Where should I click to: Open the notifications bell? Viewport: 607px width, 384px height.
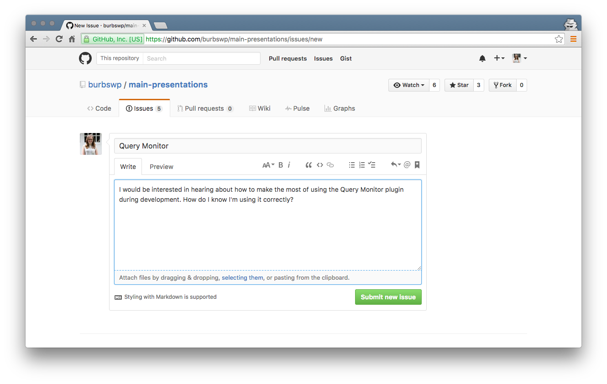pos(482,58)
